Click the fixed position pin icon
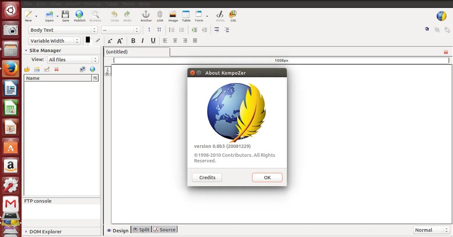 click(x=427, y=29)
